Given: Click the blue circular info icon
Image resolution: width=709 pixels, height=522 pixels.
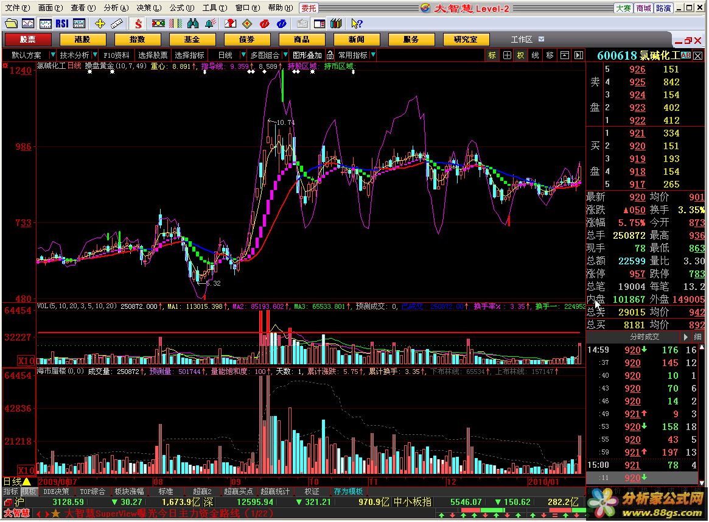Looking at the screenshot, I should tap(281, 24).
